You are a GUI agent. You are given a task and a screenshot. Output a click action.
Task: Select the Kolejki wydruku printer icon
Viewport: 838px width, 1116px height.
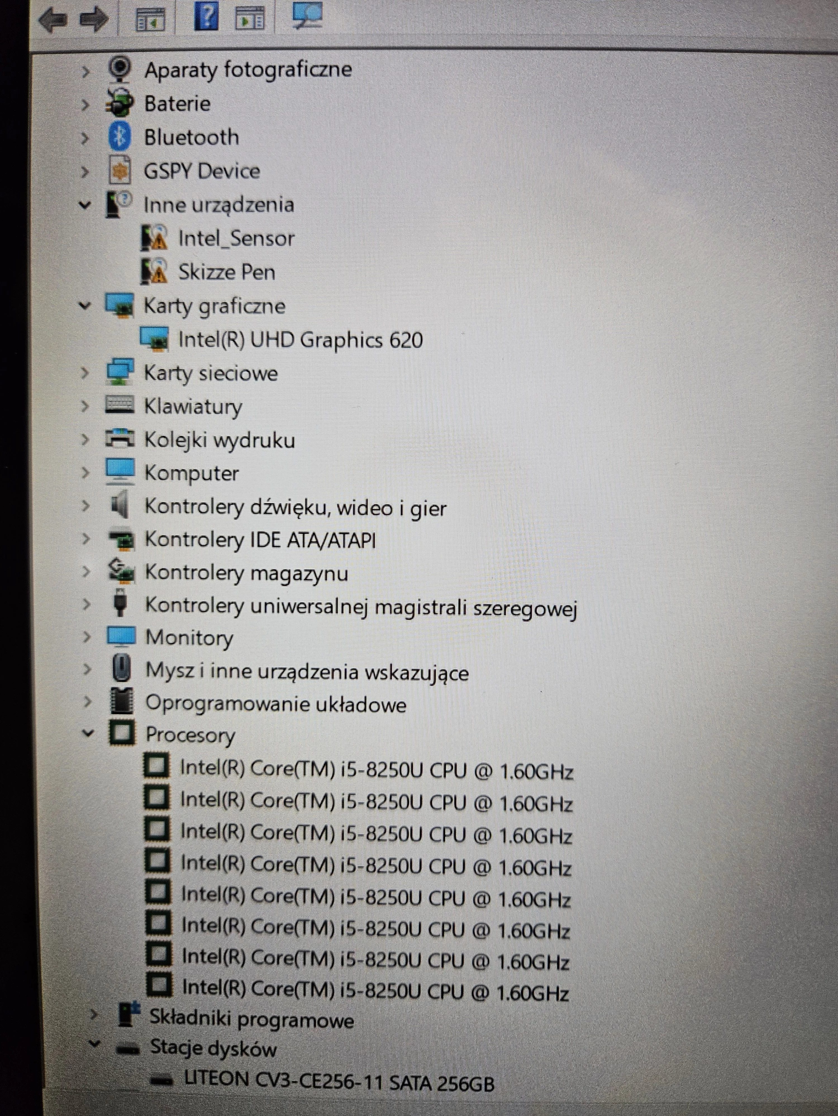(x=120, y=438)
